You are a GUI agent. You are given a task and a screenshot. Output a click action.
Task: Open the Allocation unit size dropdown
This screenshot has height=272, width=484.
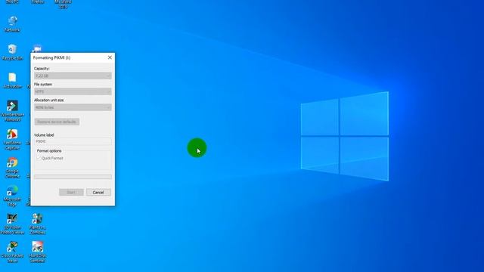click(x=73, y=107)
